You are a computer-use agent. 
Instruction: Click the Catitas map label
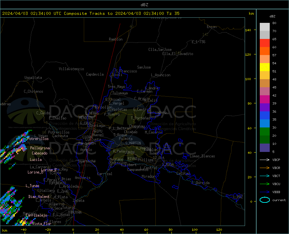183,173
